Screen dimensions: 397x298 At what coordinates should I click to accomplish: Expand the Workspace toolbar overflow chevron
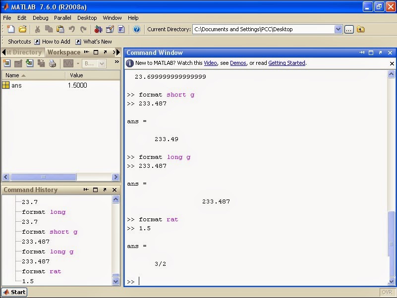[116, 62]
